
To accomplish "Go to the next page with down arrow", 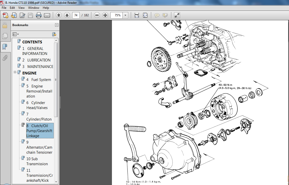I will 67,15.
